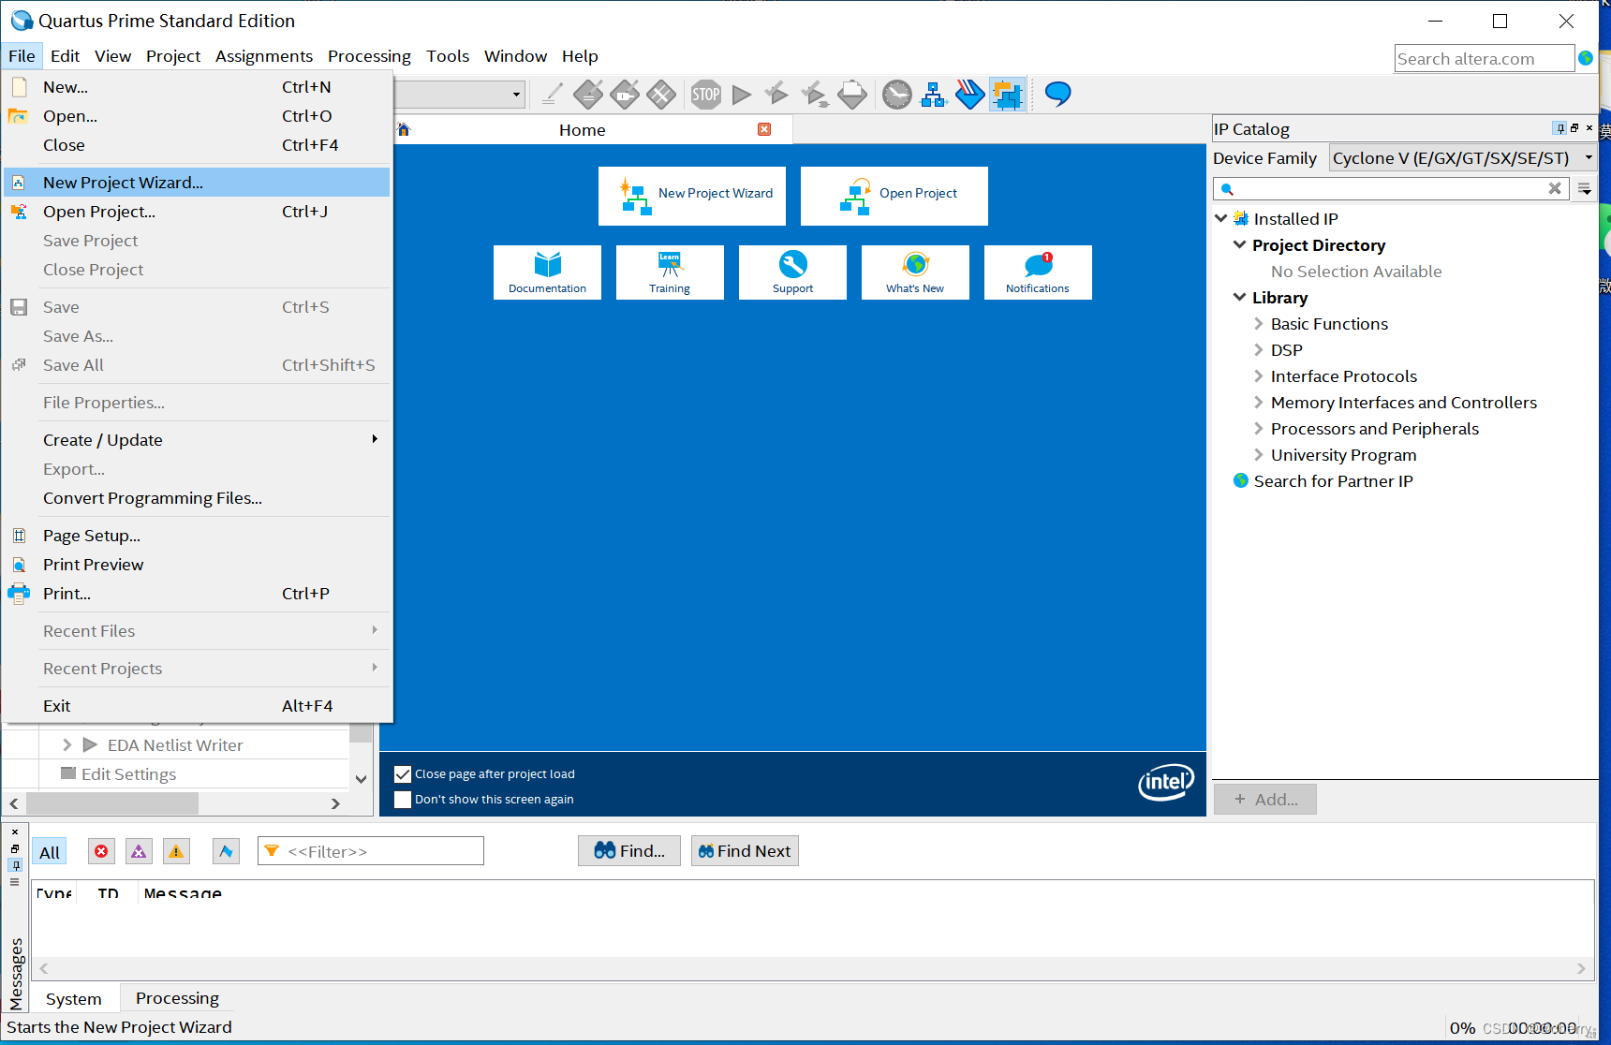Enable Don't show this screen again checkbox
The height and width of the screenshot is (1045, 1611).
point(403,800)
